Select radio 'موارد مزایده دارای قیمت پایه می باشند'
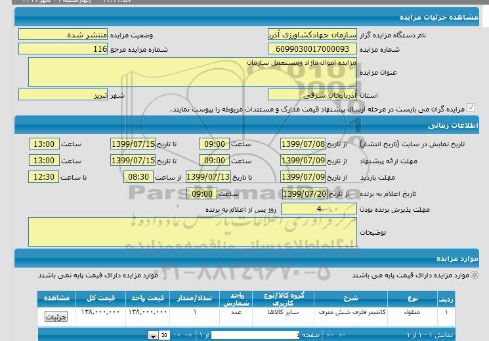Screen dimensions: 489x341 click(x=474, y=275)
